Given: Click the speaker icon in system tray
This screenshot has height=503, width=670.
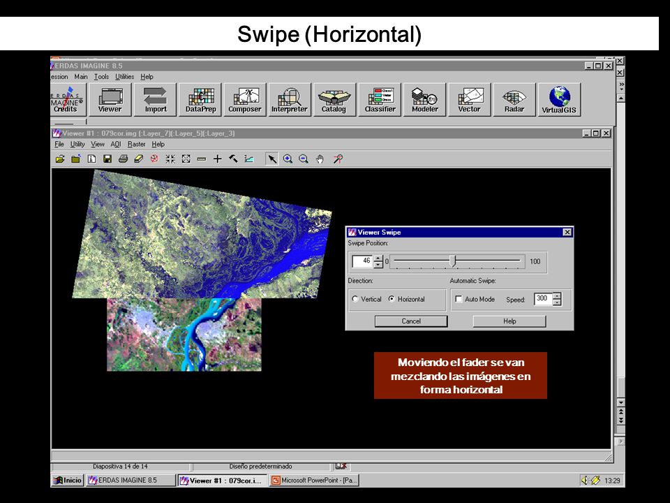Looking at the screenshot, I should point(584,481).
